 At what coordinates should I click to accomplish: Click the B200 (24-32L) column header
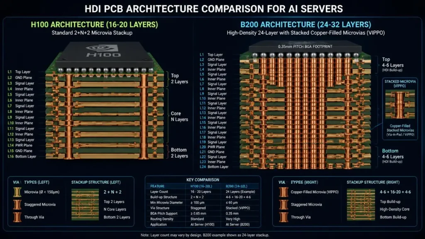pos(236,186)
